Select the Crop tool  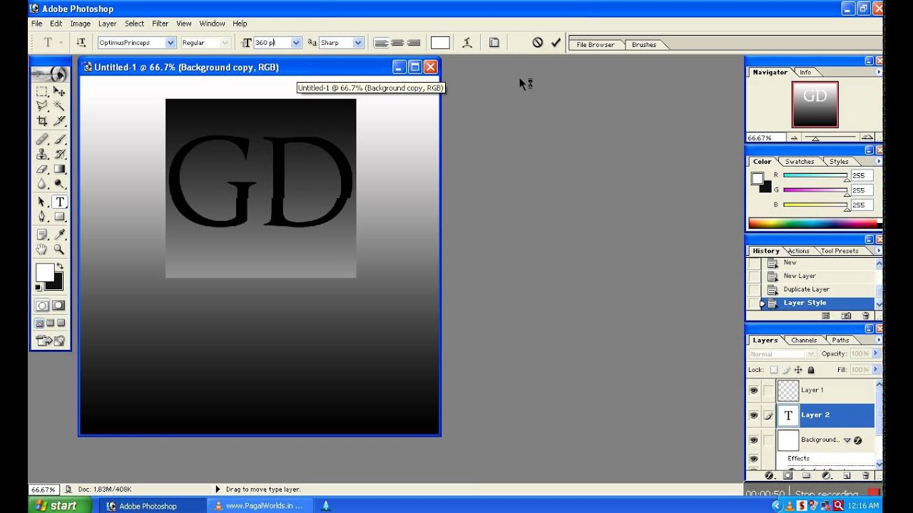[42, 121]
